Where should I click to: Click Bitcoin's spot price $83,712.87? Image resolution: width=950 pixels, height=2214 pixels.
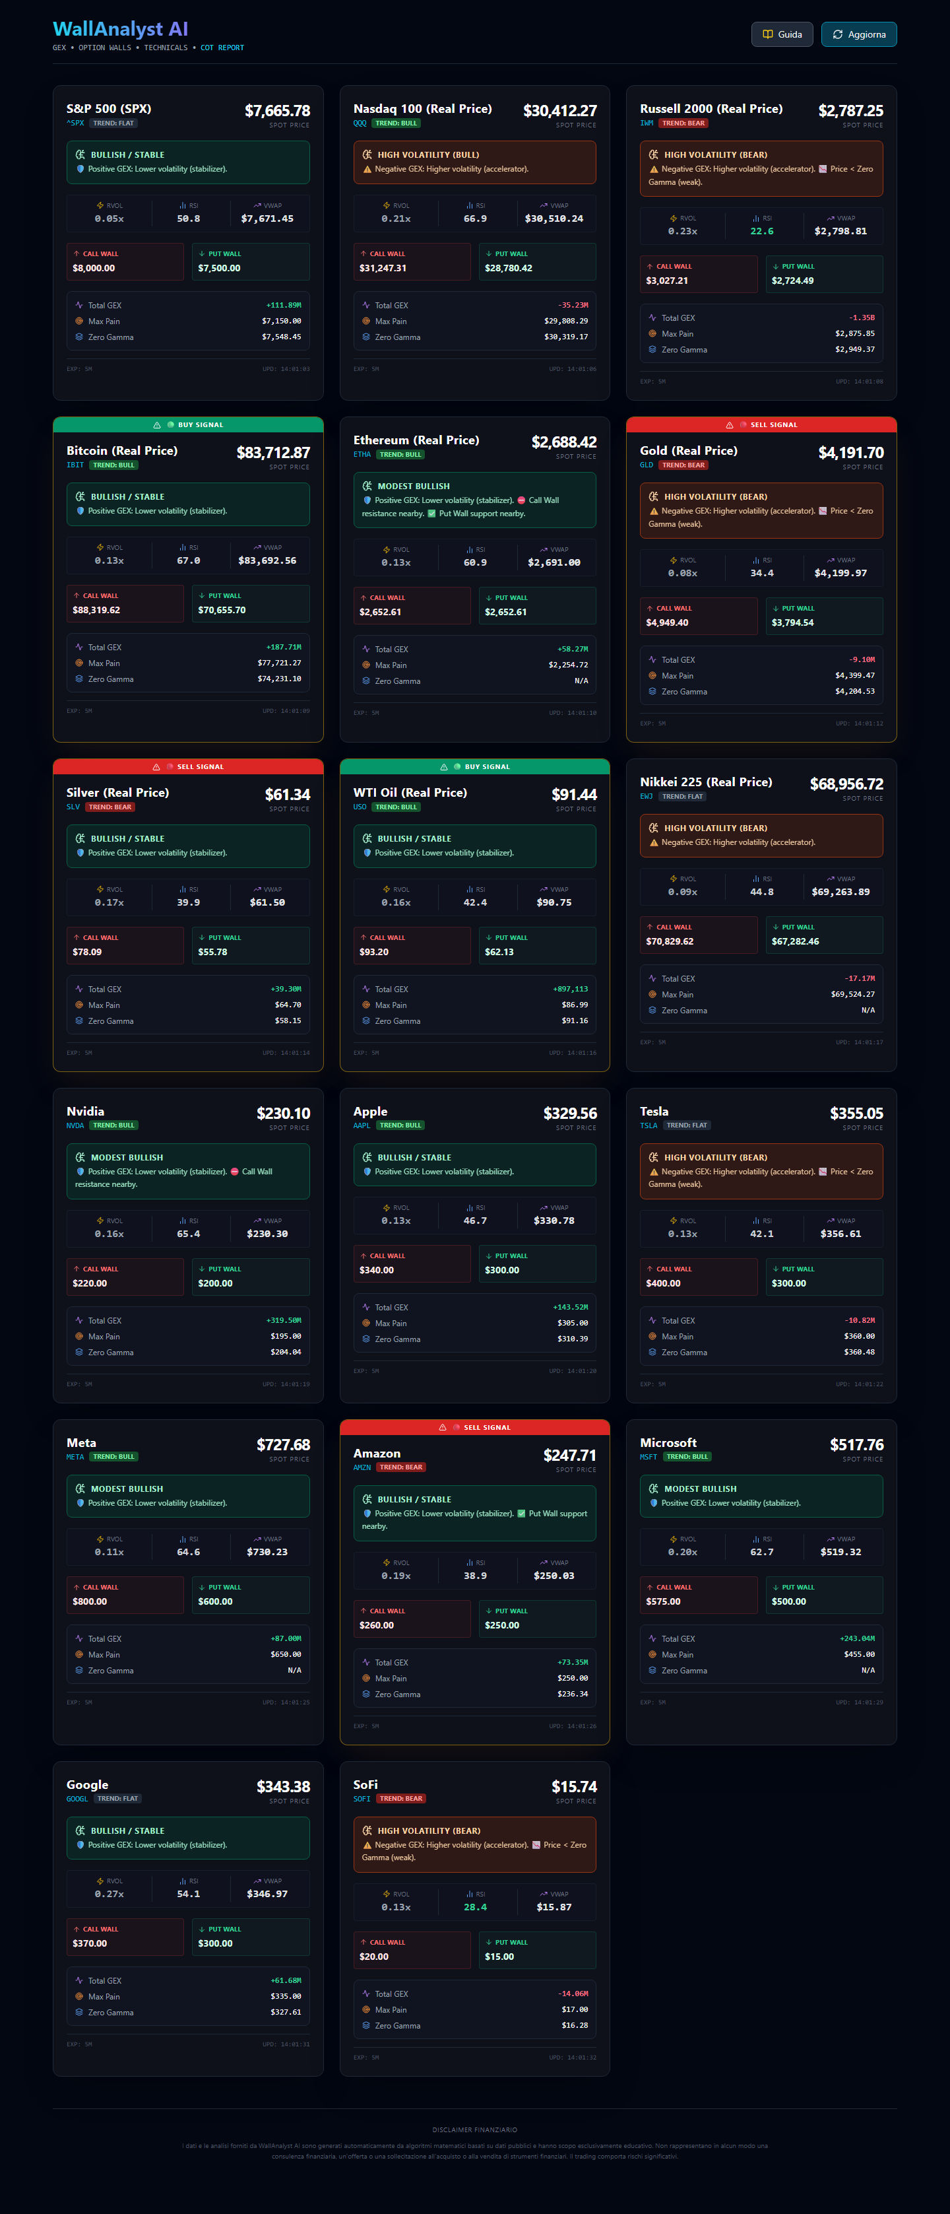click(273, 453)
